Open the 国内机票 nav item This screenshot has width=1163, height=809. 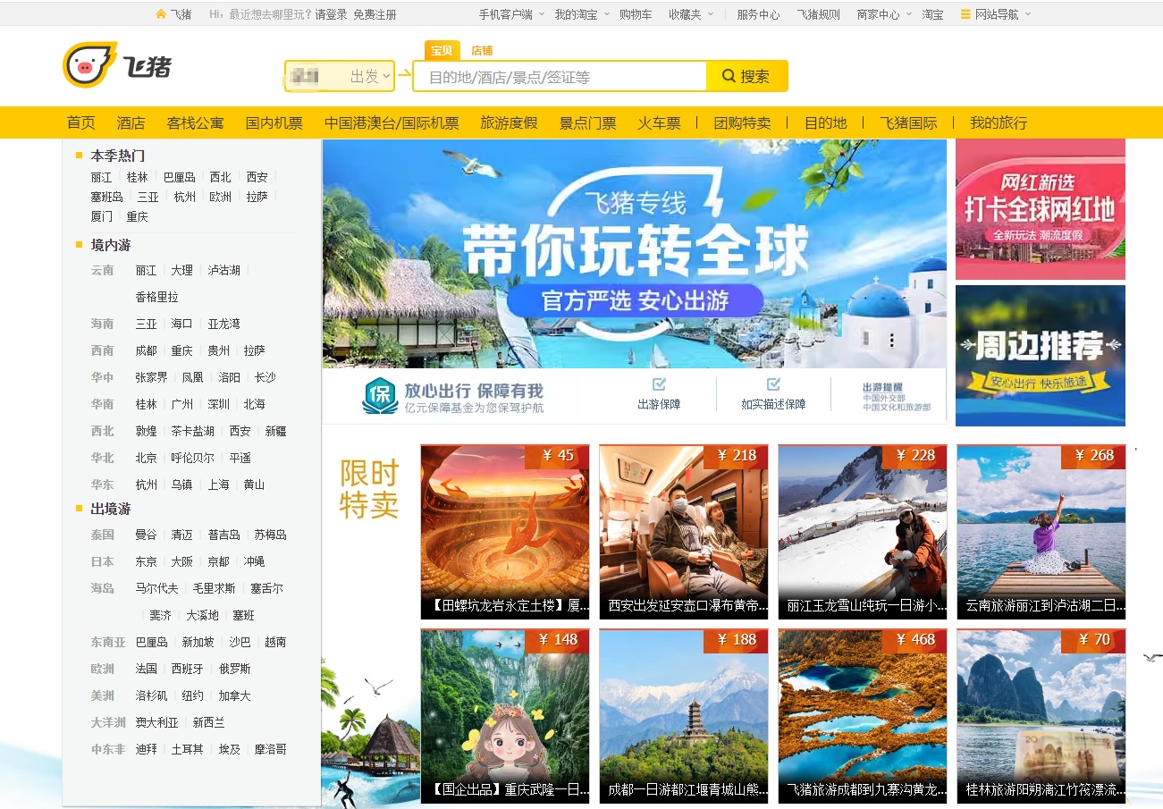point(274,123)
